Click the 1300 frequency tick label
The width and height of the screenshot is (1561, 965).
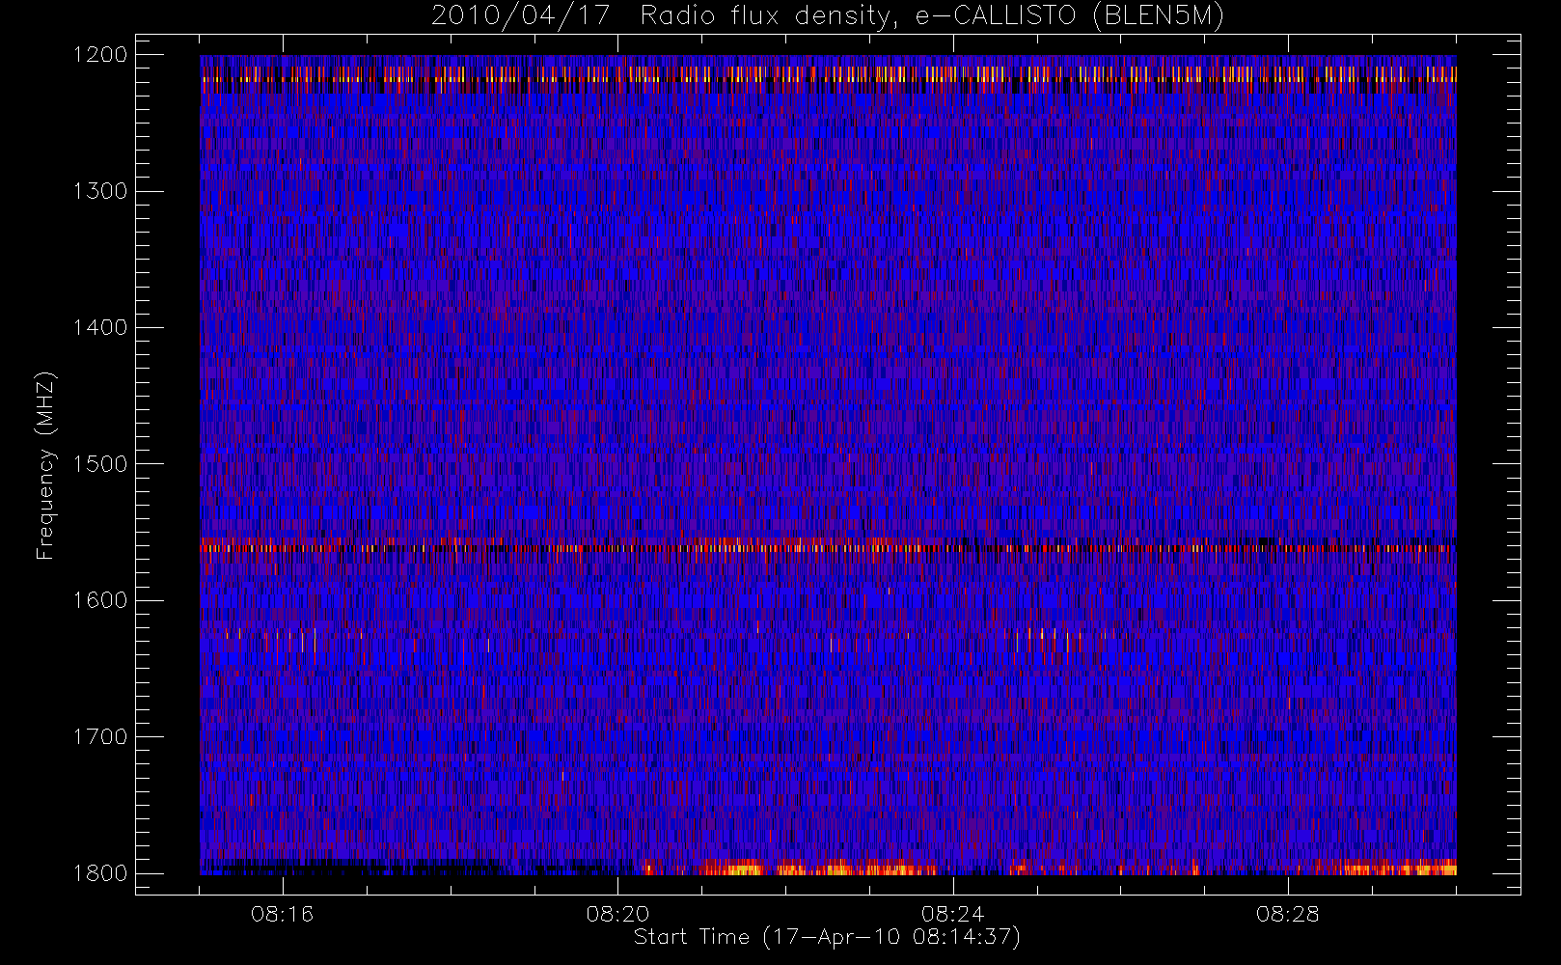pos(100,191)
